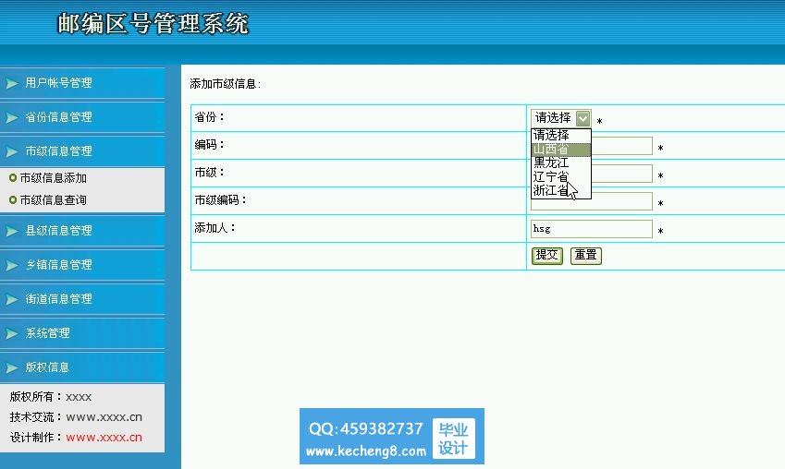
Task: Open 乡镇信息管理 menu section
Action: pos(82,264)
